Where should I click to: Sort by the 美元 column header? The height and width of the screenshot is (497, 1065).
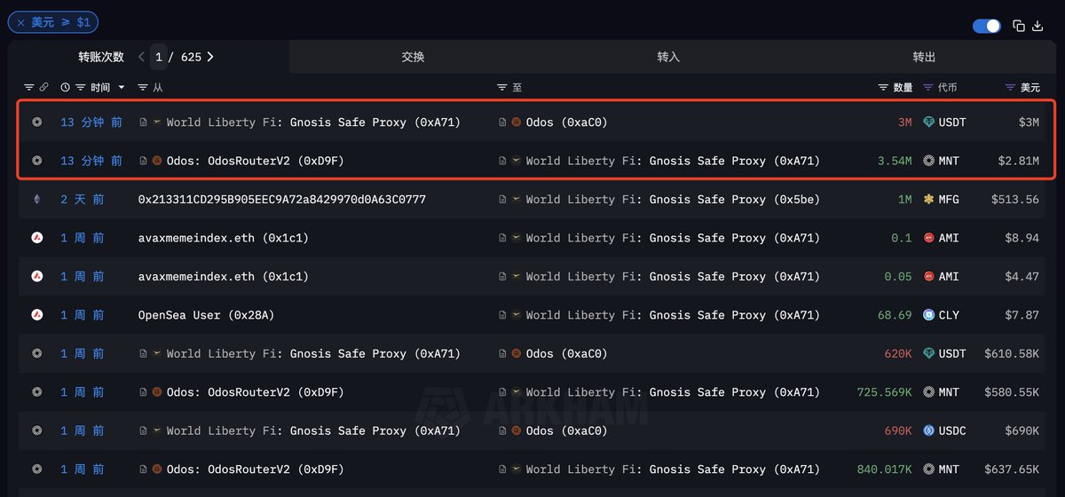[x=1030, y=87]
